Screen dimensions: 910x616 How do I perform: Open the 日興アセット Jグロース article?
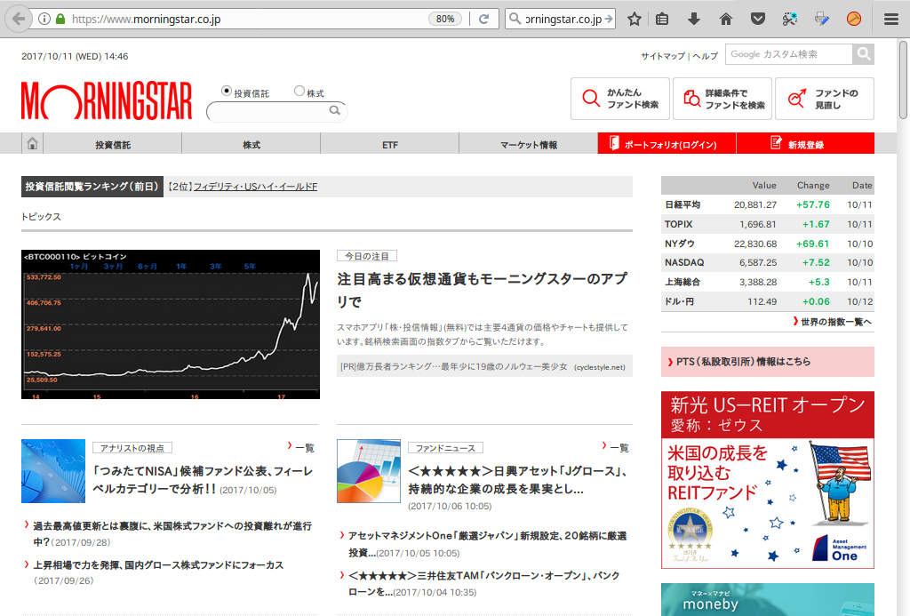[517, 480]
